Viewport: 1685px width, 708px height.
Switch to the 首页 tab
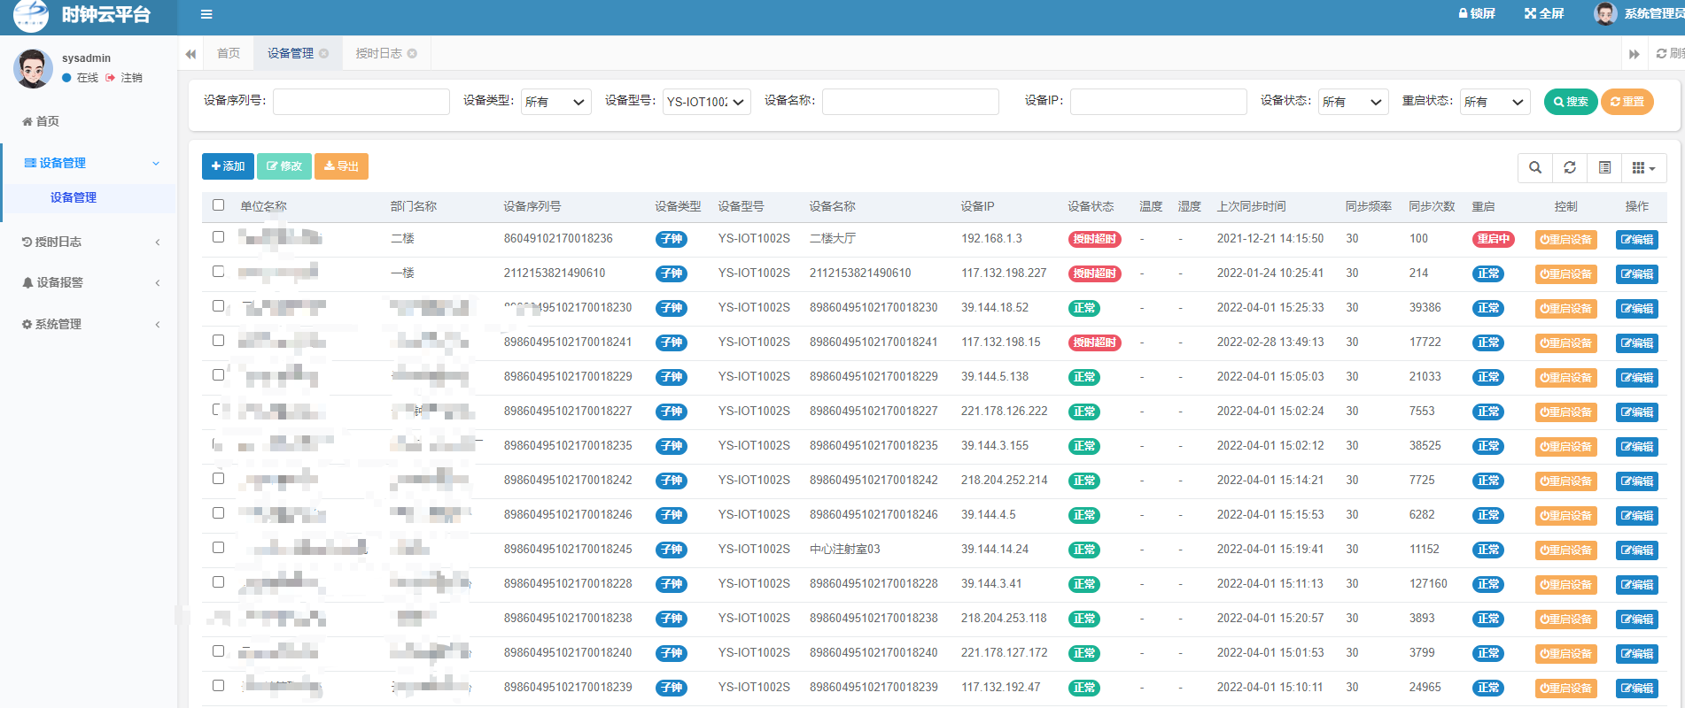click(x=229, y=53)
